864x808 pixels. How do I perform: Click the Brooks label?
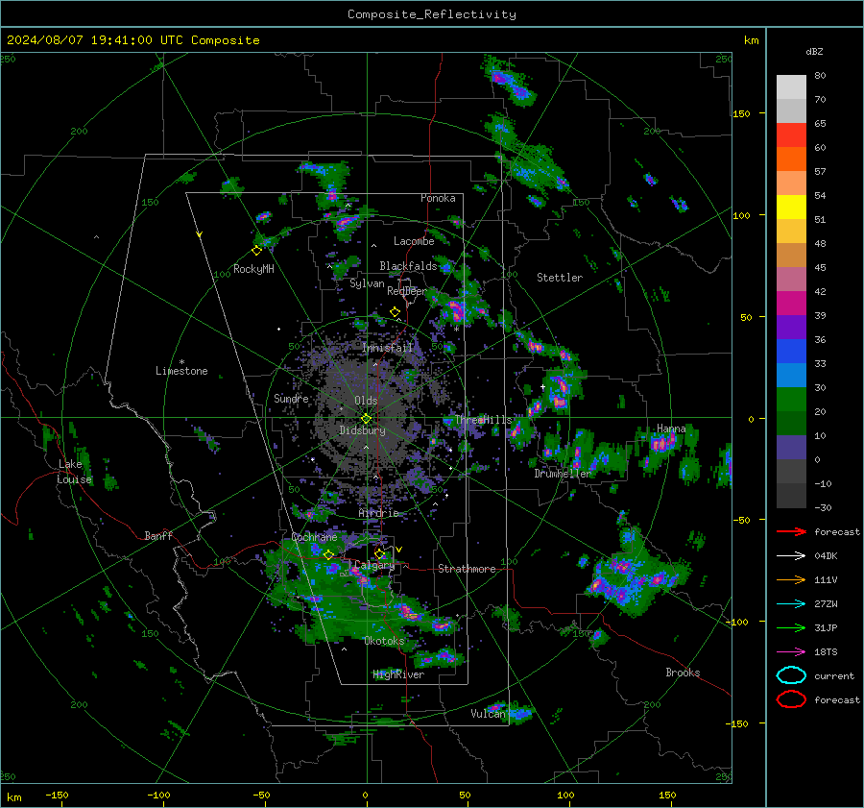point(683,673)
